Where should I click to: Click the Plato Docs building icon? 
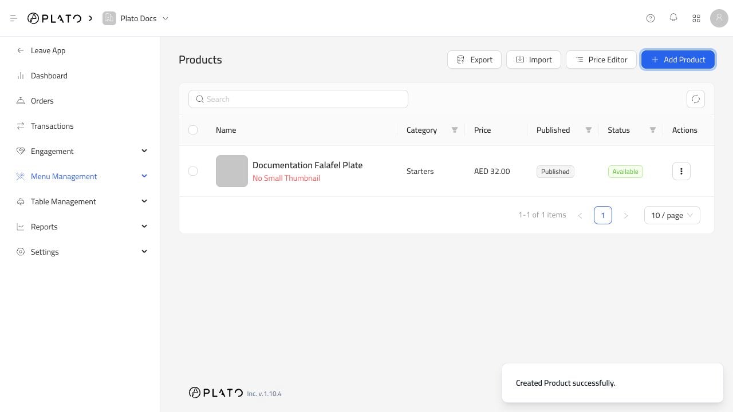(109, 18)
